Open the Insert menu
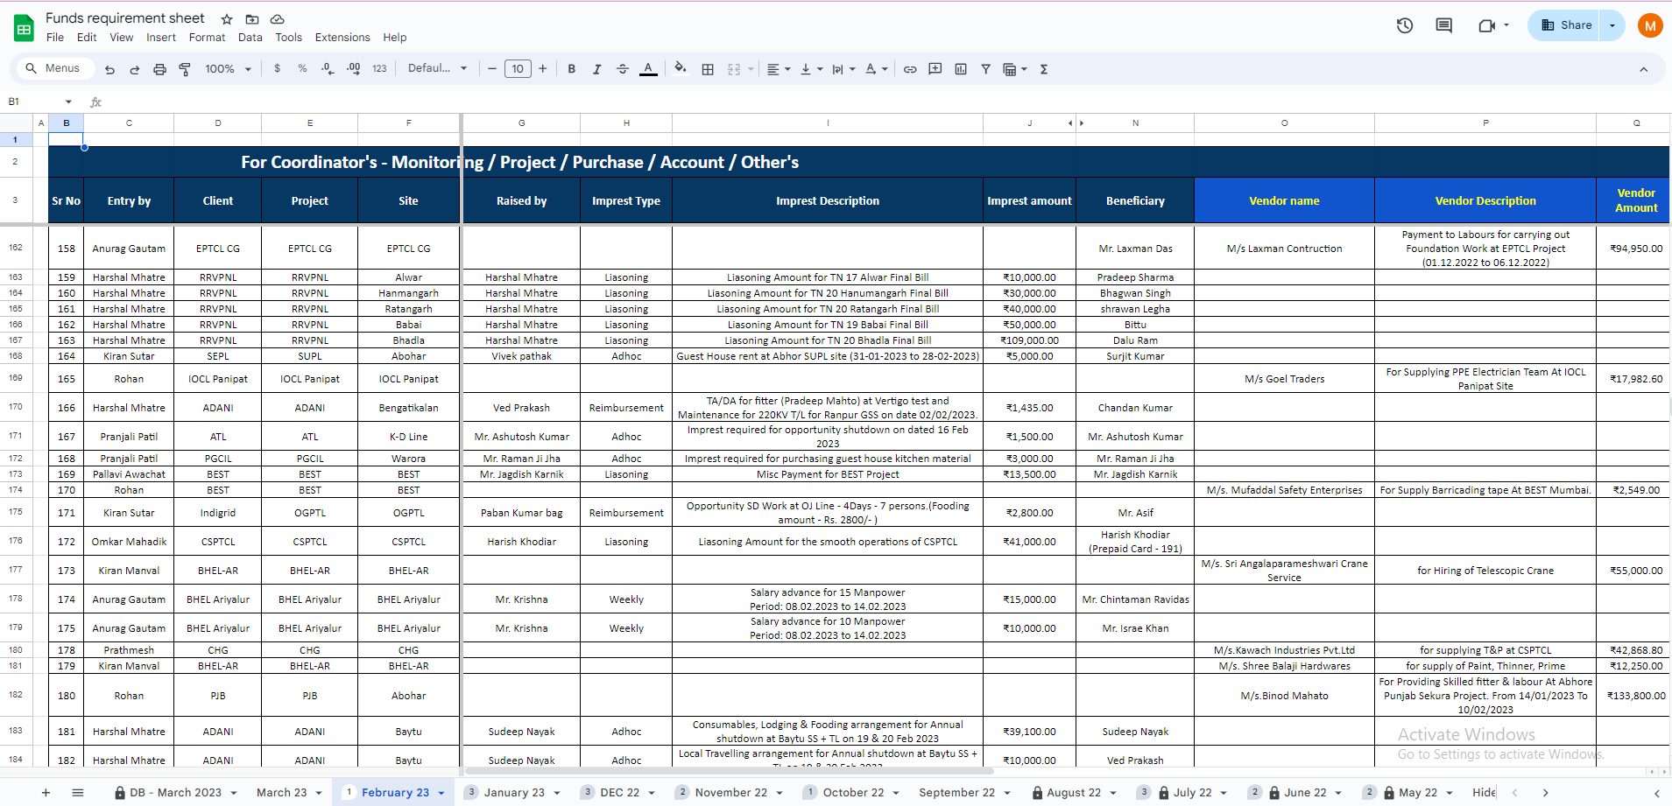Viewport: 1672px width, 806px height. click(x=161, y=38)
